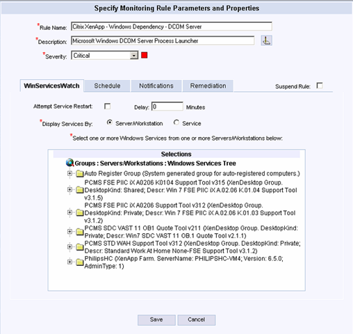Select the PhilipsHC XenApp Farm tree text

[183, 262]
